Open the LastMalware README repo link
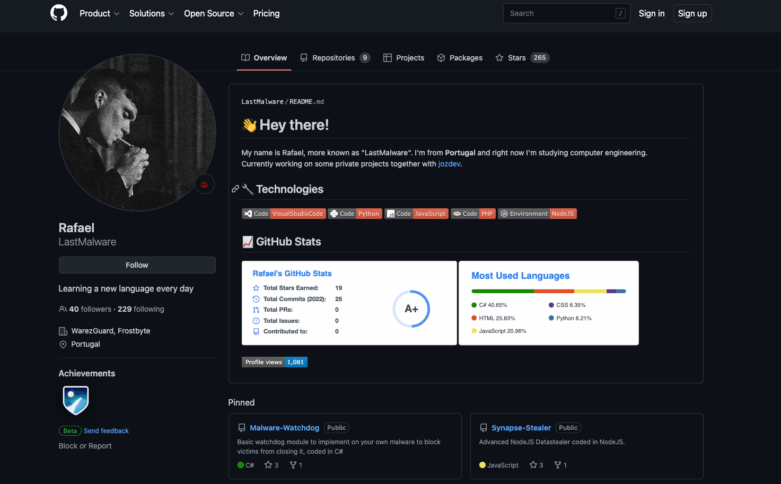 tap(262, 102)
